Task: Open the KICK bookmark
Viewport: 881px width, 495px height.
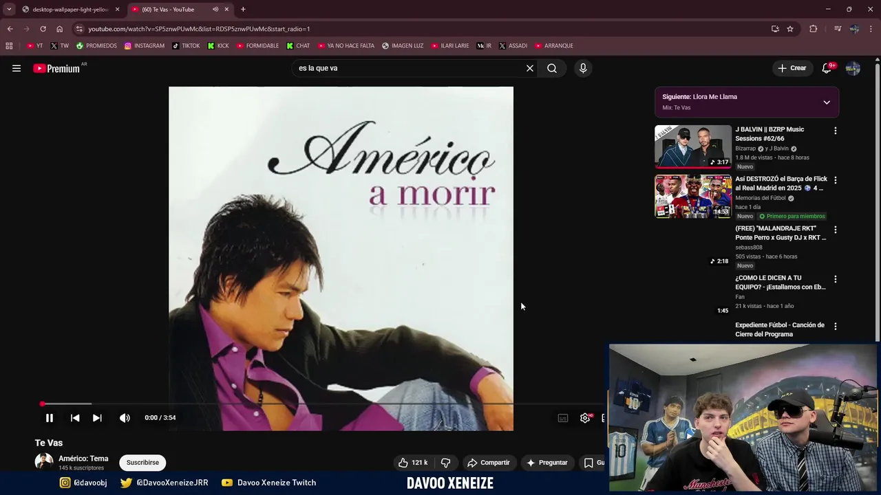Action: coord(218,46)
